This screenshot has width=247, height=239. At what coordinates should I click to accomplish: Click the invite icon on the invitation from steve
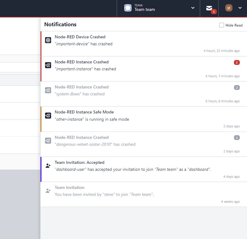(48, 190)
